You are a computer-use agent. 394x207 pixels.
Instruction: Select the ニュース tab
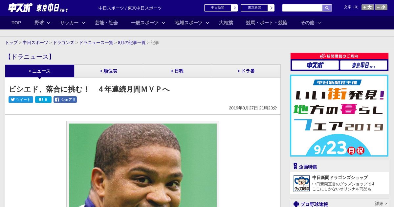click(x=40, y=71)
